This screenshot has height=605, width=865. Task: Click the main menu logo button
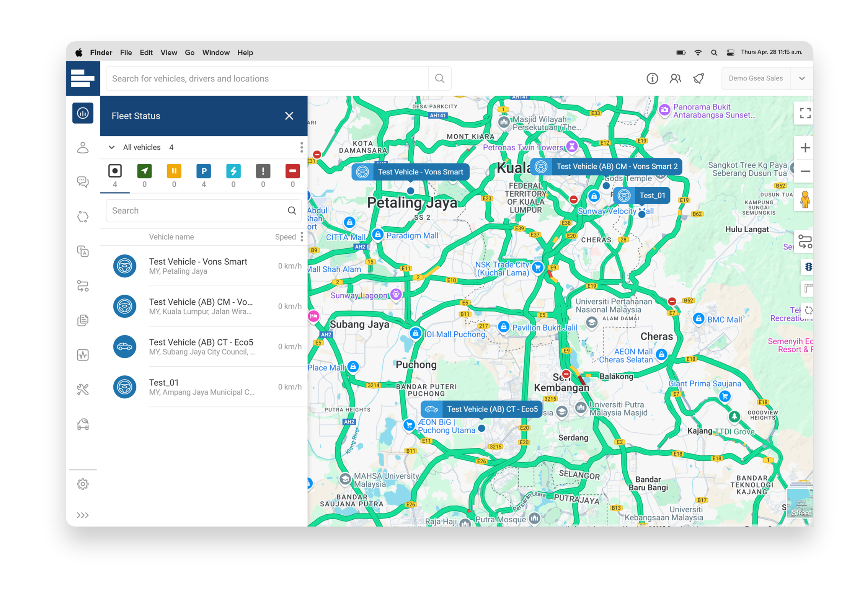point(83,78)
